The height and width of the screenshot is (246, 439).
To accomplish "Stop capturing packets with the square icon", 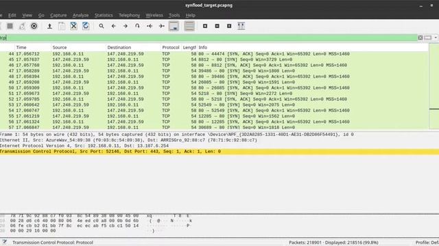I will click(x=10, y=26).
